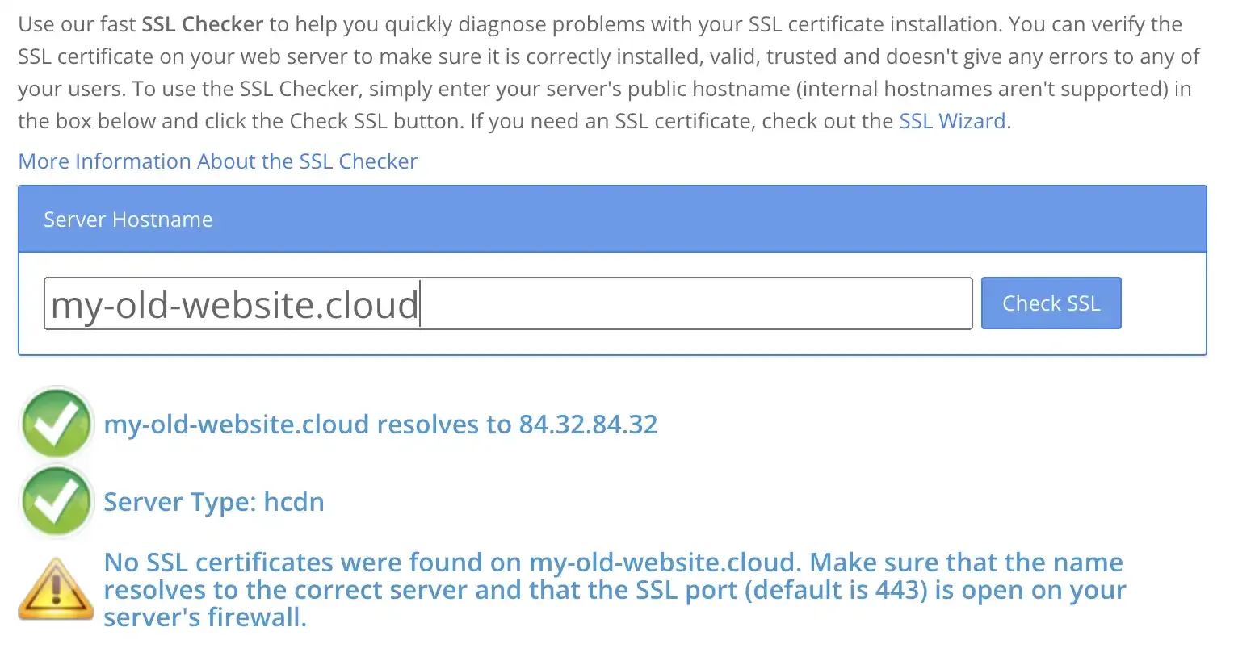The image size is (1234, 665).
Task: Open More Information About the SSL Checker
Action: (217, 161)
